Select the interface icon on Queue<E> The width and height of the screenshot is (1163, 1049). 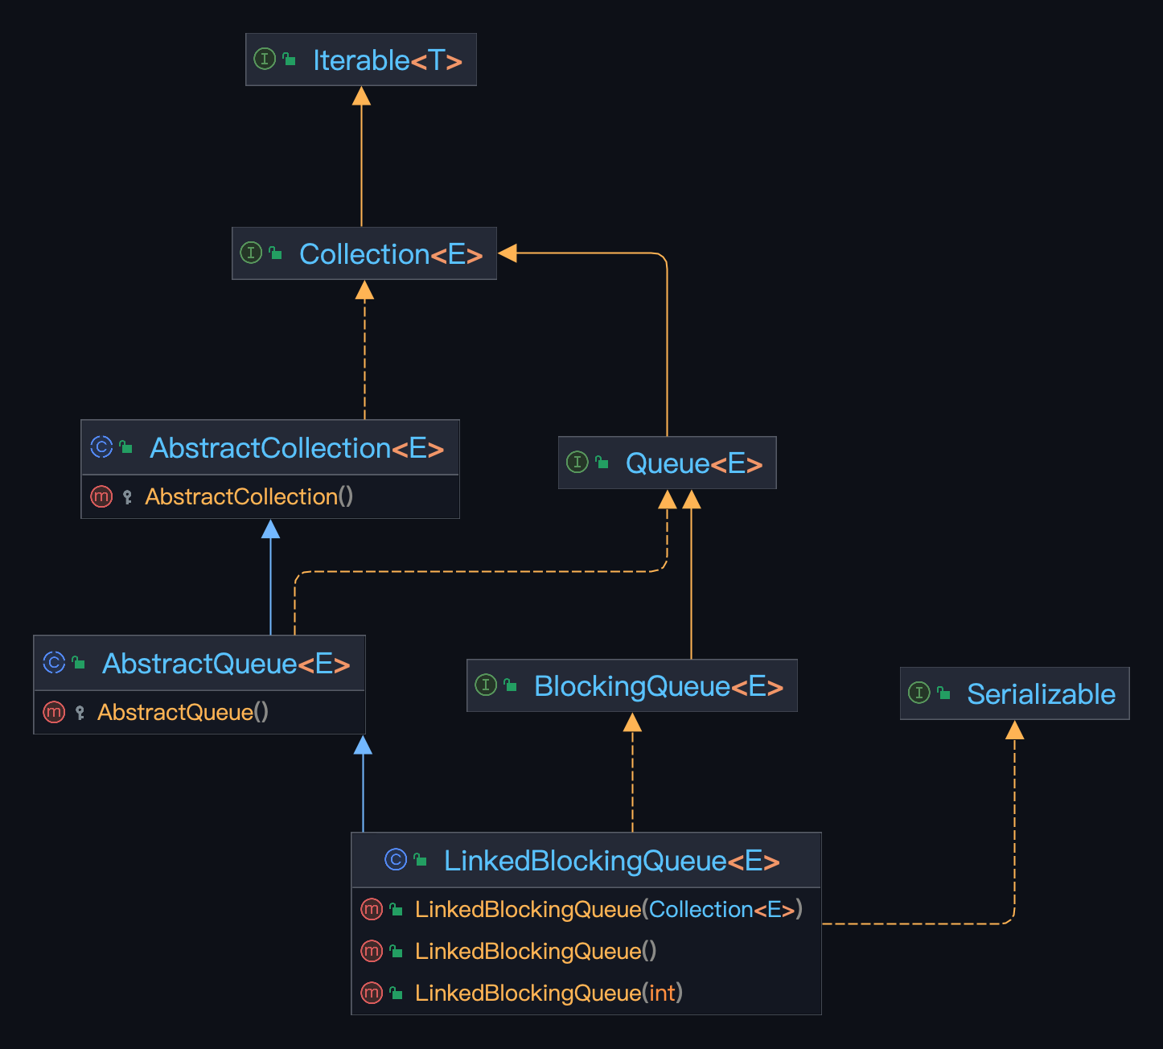pos(577,463)
